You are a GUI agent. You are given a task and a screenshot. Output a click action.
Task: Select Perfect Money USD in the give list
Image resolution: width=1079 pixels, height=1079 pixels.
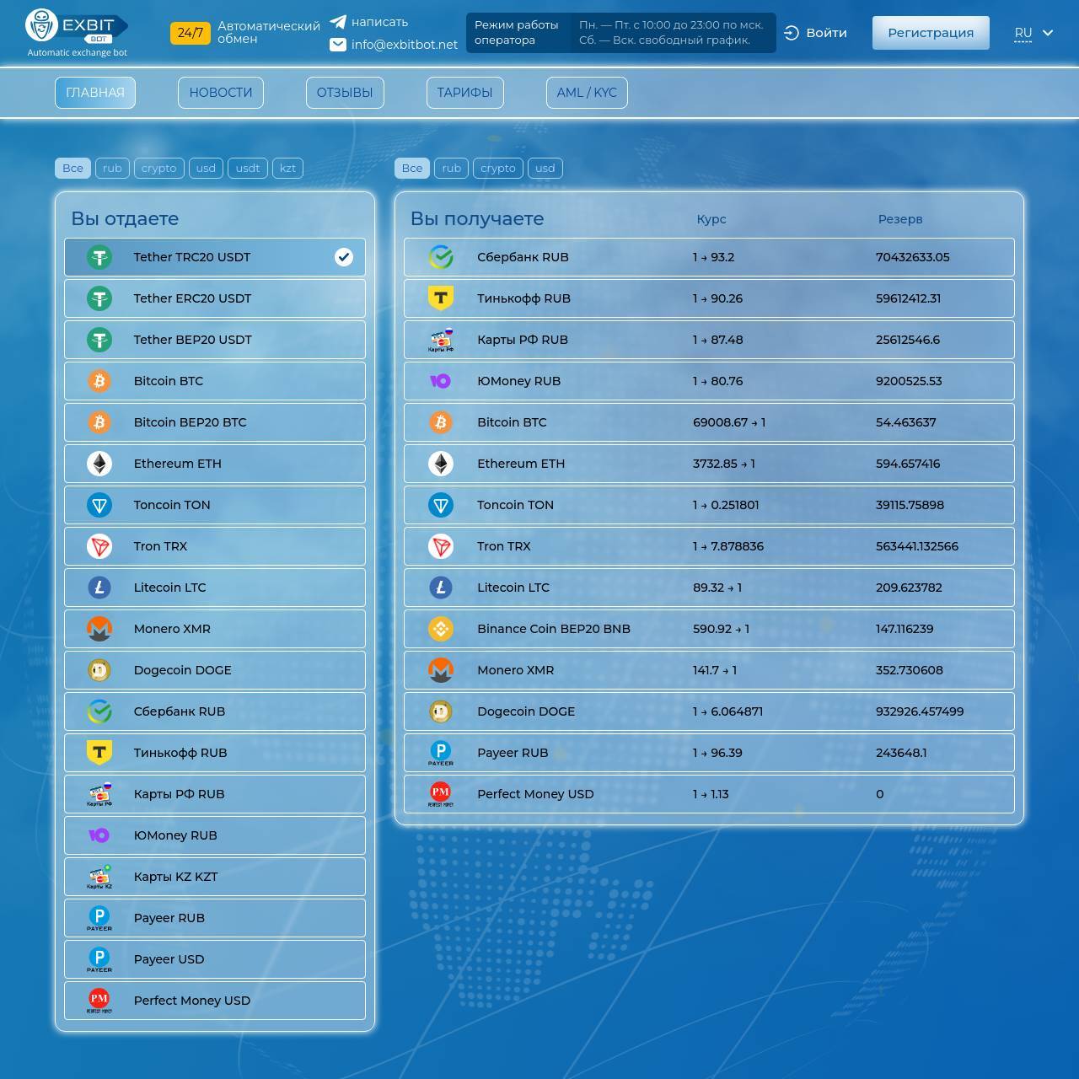(215, 1001)
